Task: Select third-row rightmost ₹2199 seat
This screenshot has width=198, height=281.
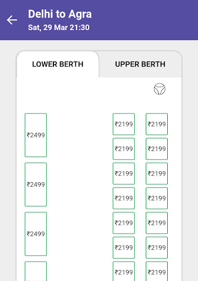Action: (157, 173)
